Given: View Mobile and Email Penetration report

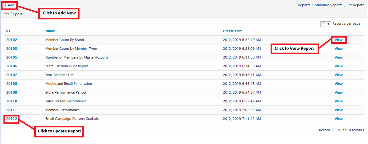Looking at the screenshot, I should [x=338, y=84].
